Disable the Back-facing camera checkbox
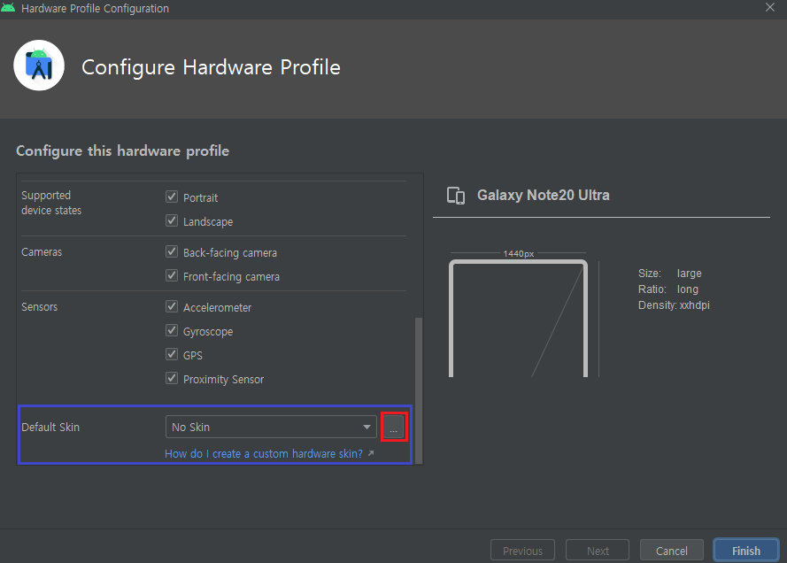 [x=172, y=252]
